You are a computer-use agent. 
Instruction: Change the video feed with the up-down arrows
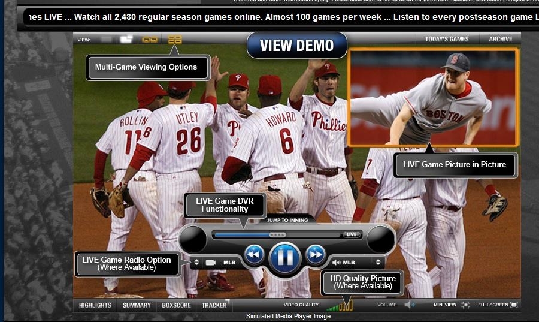coord(196,263)
